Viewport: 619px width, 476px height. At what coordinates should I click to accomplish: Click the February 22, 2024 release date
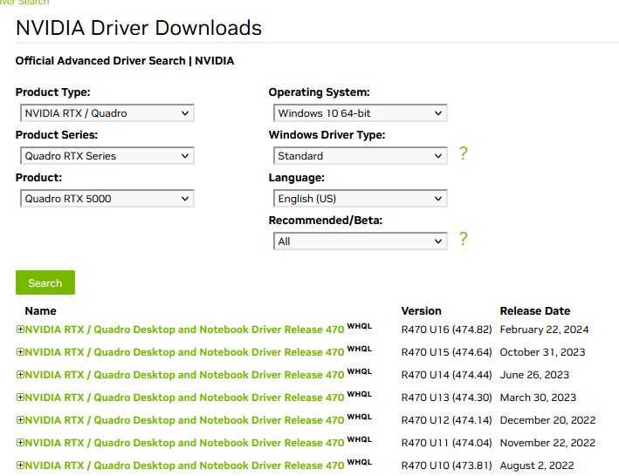coord(545,330)
